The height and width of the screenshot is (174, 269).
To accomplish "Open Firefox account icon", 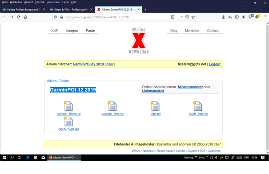I will pyautogui.click(x=244, y=17).
